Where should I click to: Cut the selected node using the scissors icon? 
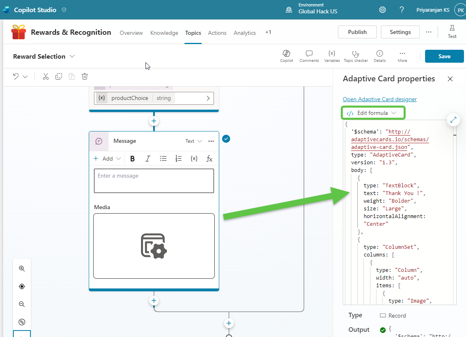click(45, 76)
